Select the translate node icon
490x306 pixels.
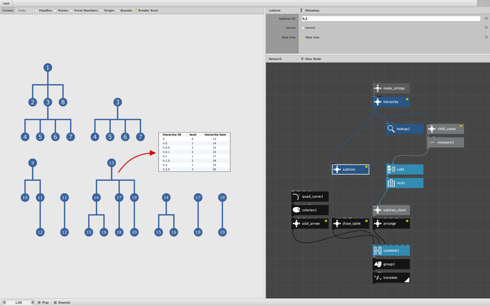[x=377, y=278]
